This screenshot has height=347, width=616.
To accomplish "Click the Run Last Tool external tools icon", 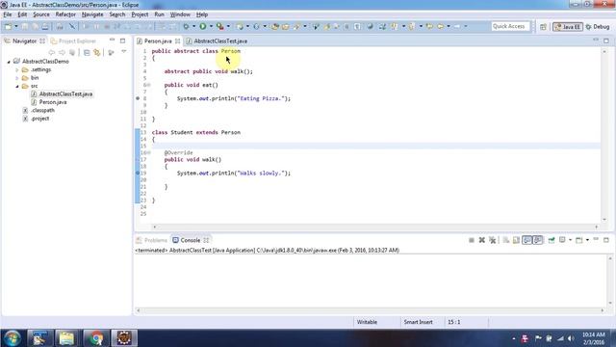I will pyautogui.click(x=220, y=26).
